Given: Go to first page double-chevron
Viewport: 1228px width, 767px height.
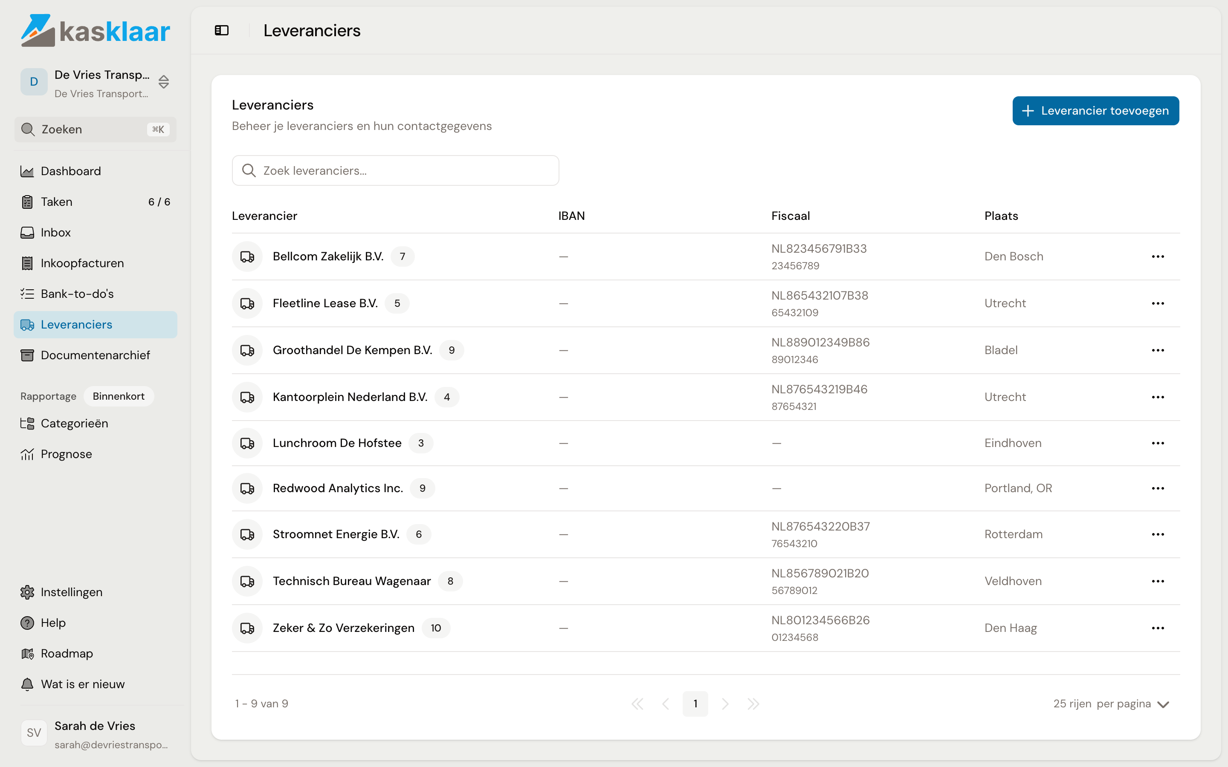Looking at the screenshot, I should (x=637, y=704).
